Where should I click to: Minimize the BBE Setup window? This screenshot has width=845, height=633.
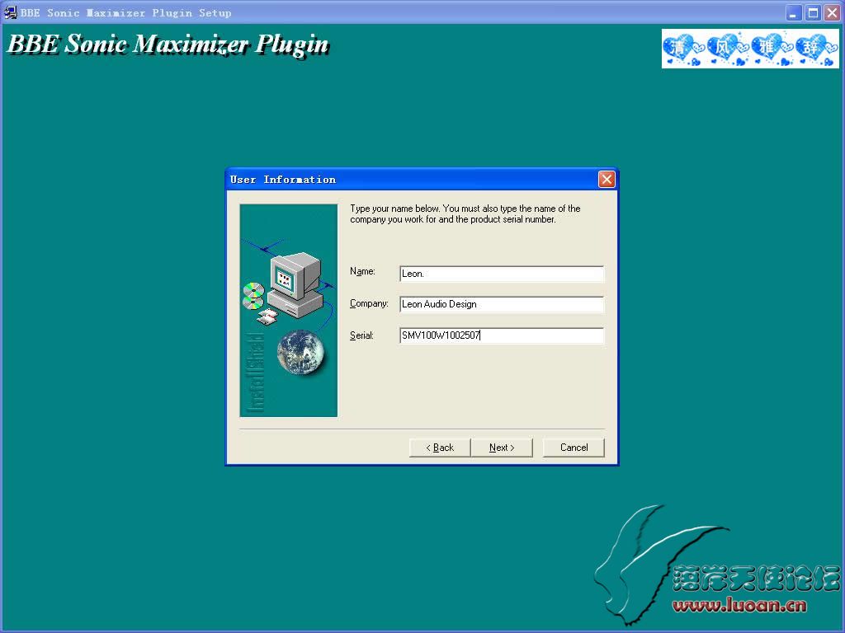(x=793, y=12)
